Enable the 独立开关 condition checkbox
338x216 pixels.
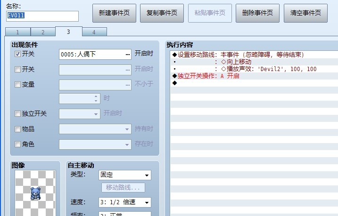coord(17,113)
